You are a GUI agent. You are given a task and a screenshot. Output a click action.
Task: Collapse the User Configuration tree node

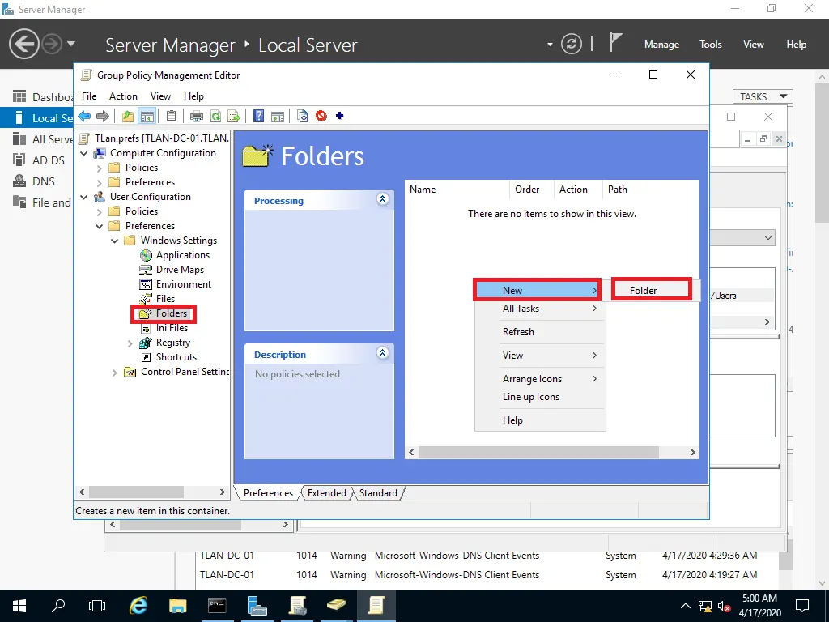click(x=83, y=197)
